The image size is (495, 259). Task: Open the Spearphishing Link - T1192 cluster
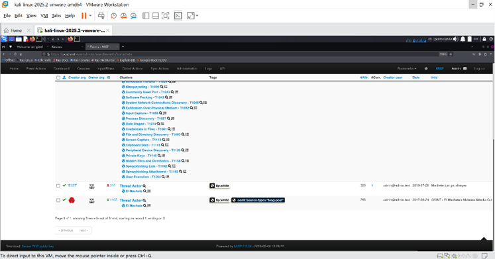coord(146,166)
